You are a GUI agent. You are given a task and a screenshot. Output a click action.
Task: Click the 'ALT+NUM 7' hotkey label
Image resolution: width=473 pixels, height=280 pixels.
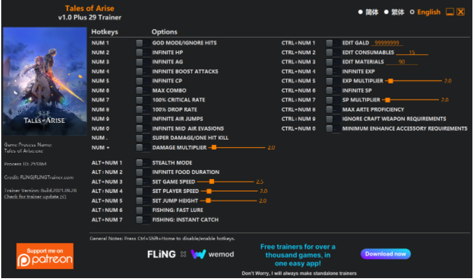(107, 219)
